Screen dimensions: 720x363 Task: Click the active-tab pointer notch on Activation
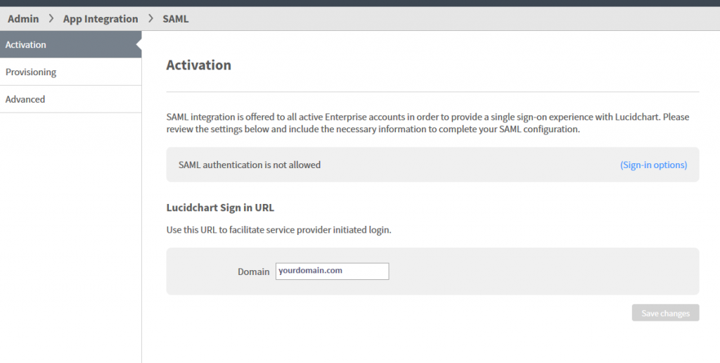click(x=139, y=44)
